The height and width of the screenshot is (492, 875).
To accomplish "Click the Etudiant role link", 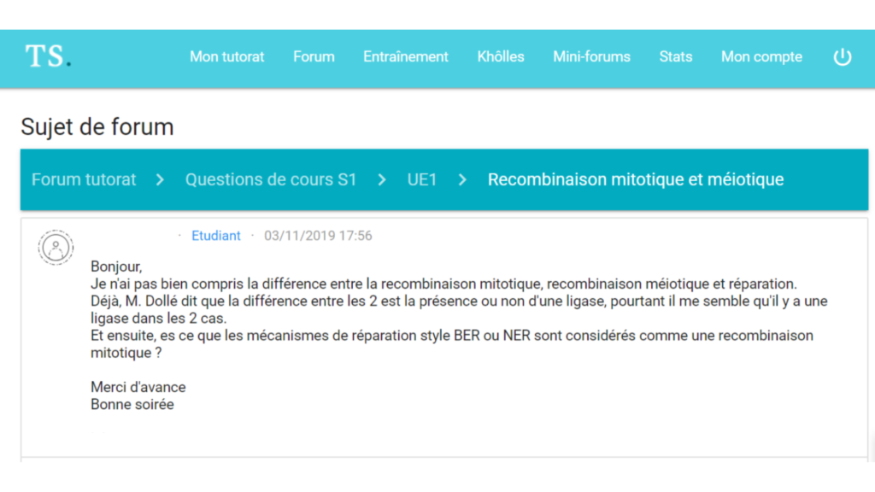I will point(216,236).
